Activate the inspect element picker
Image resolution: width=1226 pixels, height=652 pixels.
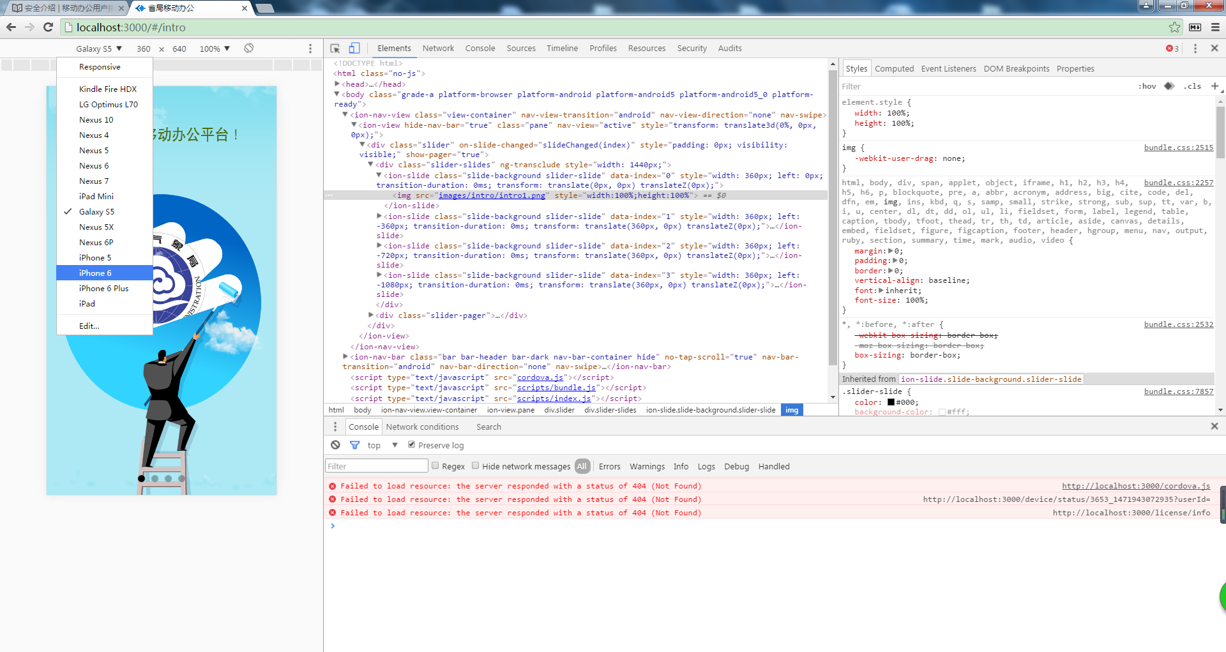click(x=335, y=49)
